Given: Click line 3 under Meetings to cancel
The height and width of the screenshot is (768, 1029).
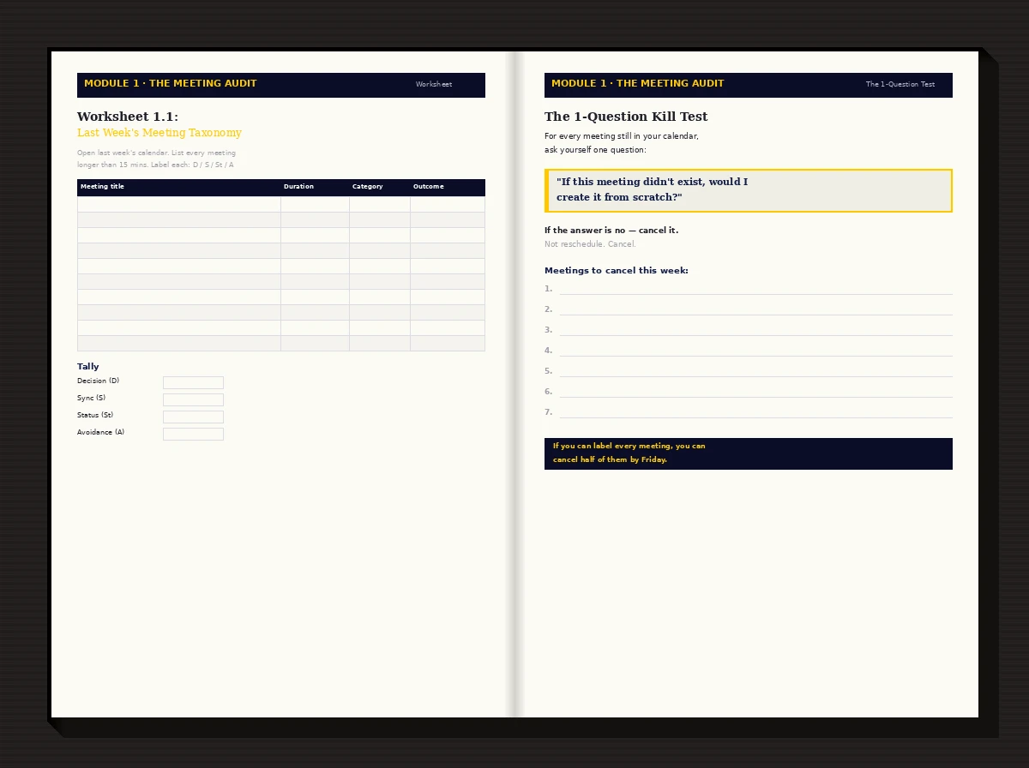Looking at the screenshot, I should (x=755, y=330).
